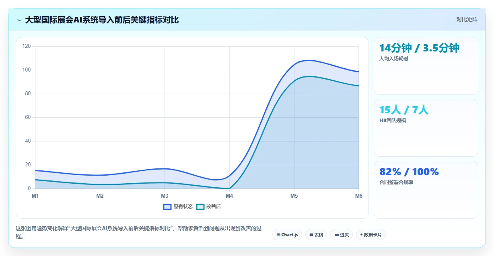Viewport: 494px width, 256px height.
Task: Click the M3 x-axis label
Action: pyautogui.click(x=165, y=196)
